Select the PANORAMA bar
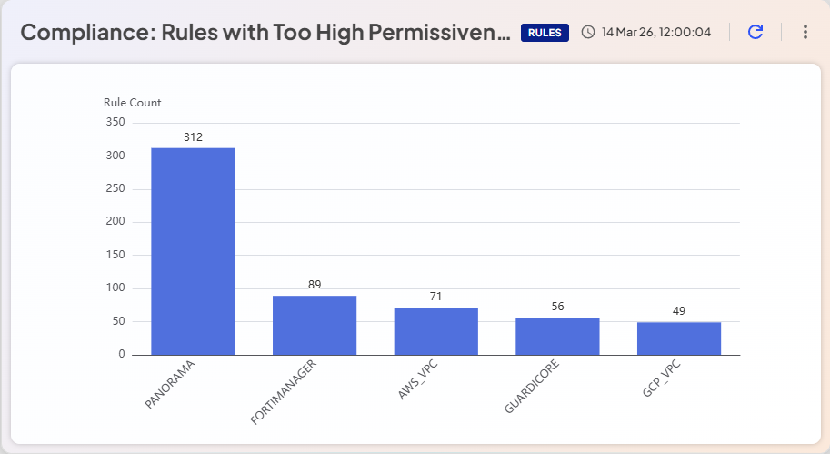 click(193, 251)
